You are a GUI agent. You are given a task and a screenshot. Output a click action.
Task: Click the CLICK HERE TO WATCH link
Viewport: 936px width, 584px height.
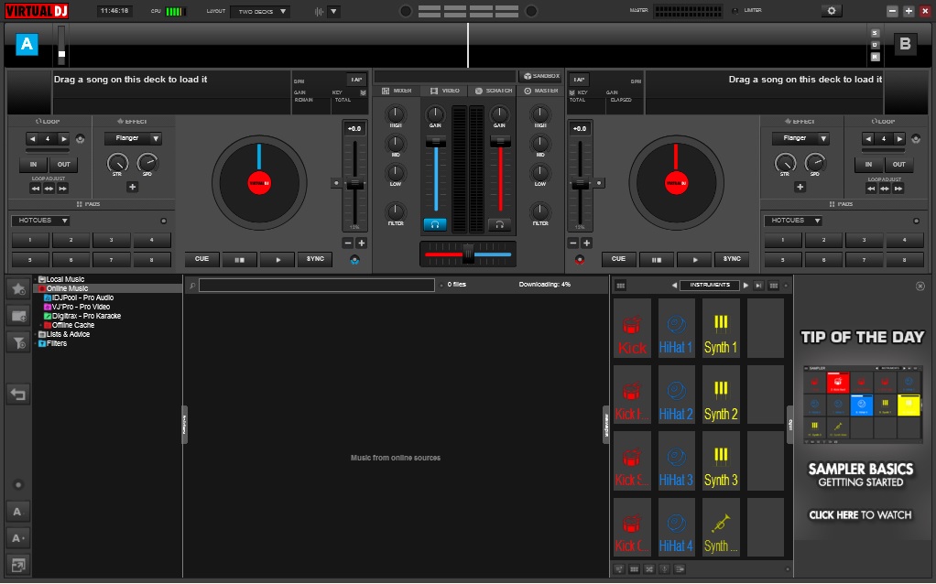(x=860, y=514)
